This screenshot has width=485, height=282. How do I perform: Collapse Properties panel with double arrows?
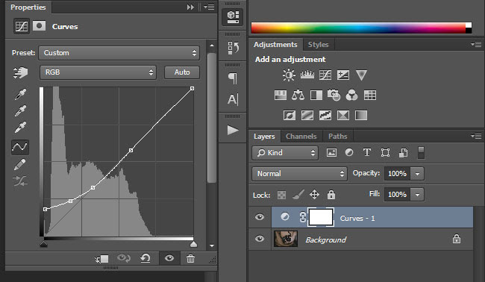pos(190,7)
